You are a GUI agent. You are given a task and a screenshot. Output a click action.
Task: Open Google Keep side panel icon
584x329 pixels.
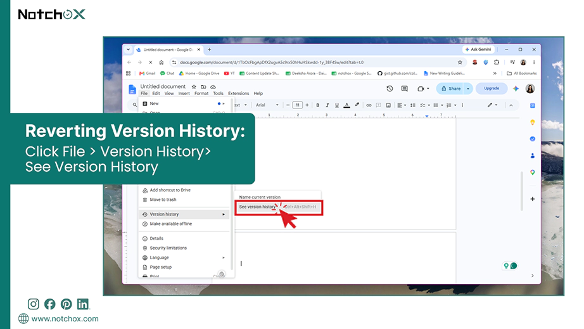[533, 122]
